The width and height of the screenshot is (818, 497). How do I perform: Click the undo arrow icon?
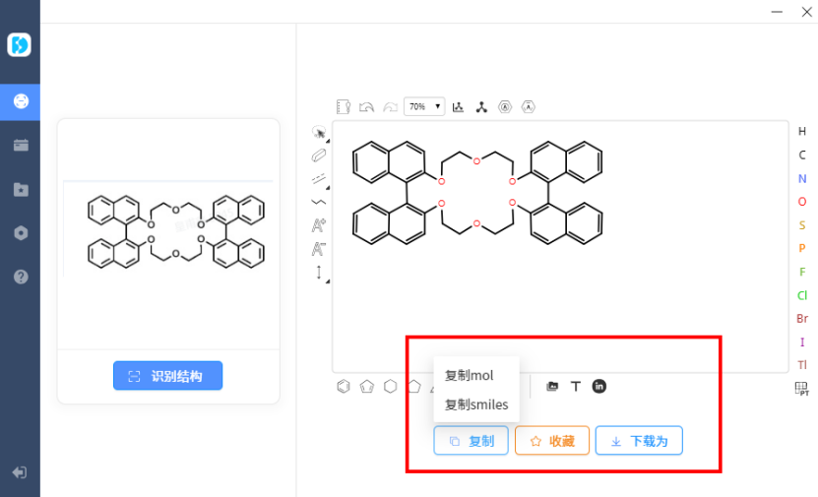pyautogui.click(x=366, y=106)
